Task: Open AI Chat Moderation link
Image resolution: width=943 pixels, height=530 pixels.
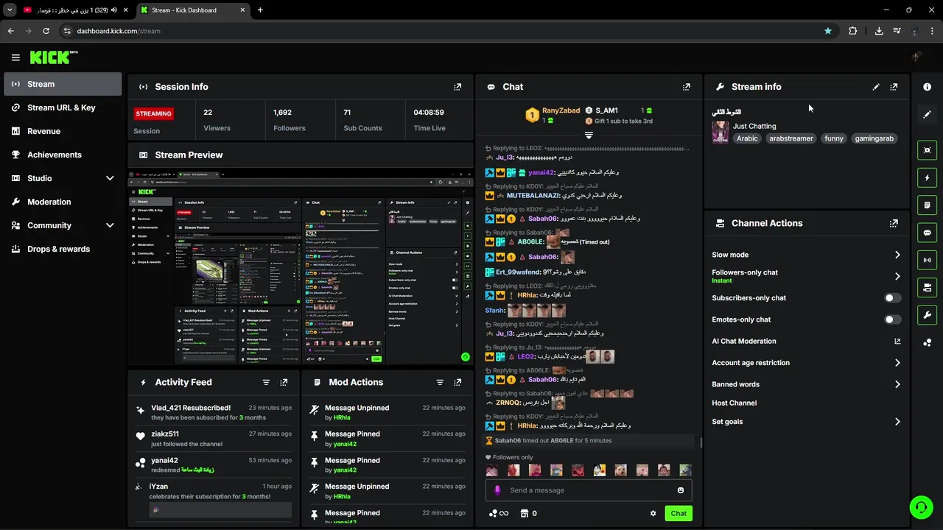Action: pos(807,341)
